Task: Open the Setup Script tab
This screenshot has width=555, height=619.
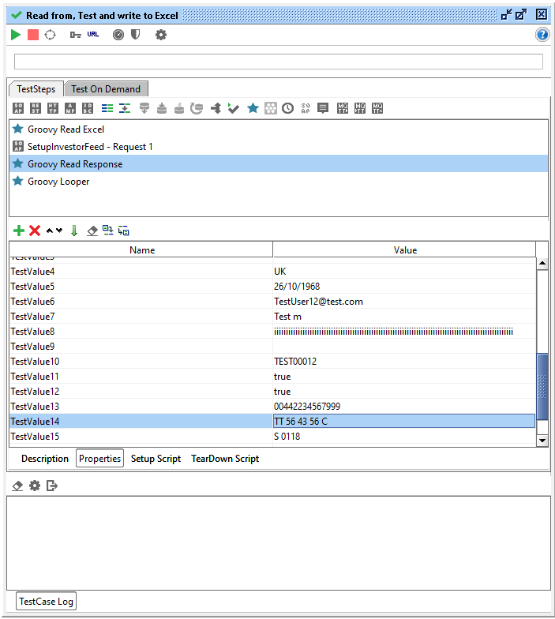Action: [x=156, y=459]
